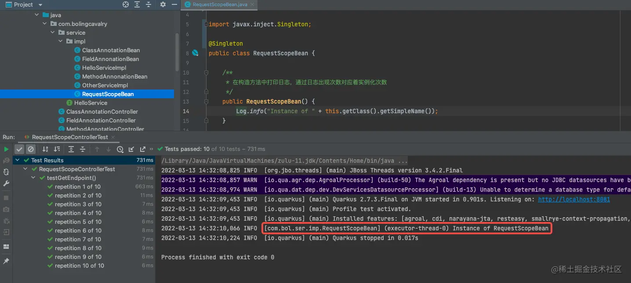Export test results icon
The image size is (631, 283).
pyautogui.click(x=142, y=149)
